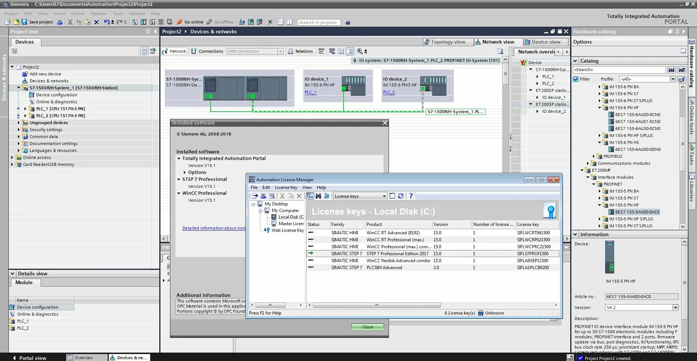Select Device configuration in project tree

point(56,95)
